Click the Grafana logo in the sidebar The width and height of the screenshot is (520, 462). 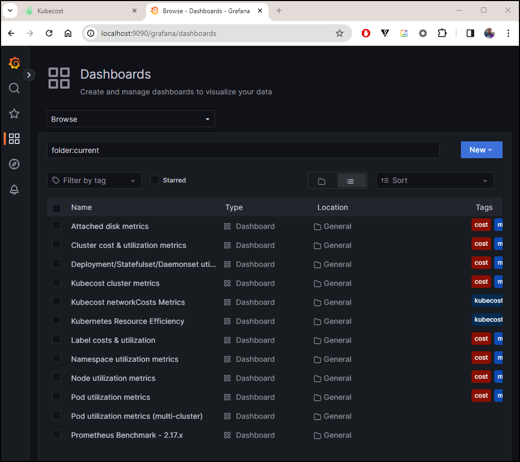click(x=14, y=63)
